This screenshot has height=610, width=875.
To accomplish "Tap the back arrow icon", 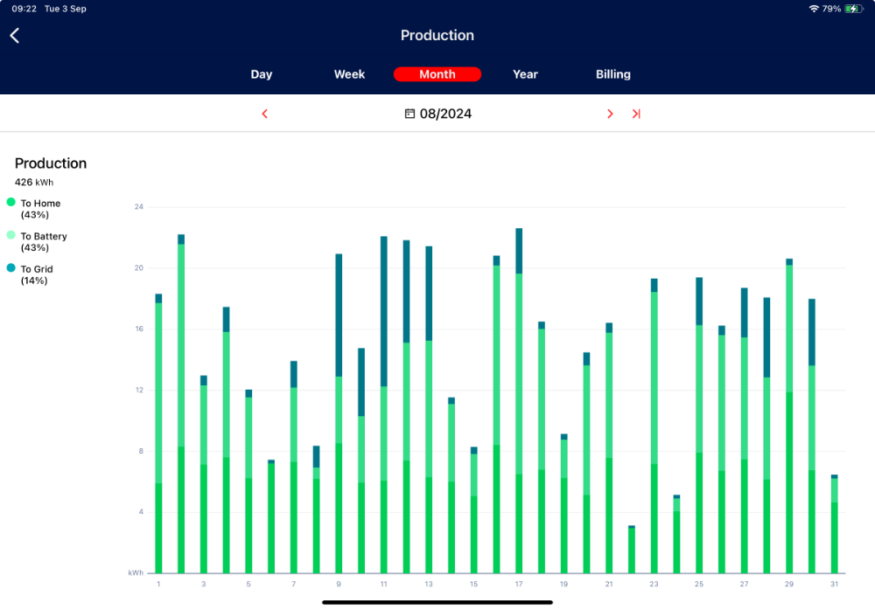I will (15, 35).
